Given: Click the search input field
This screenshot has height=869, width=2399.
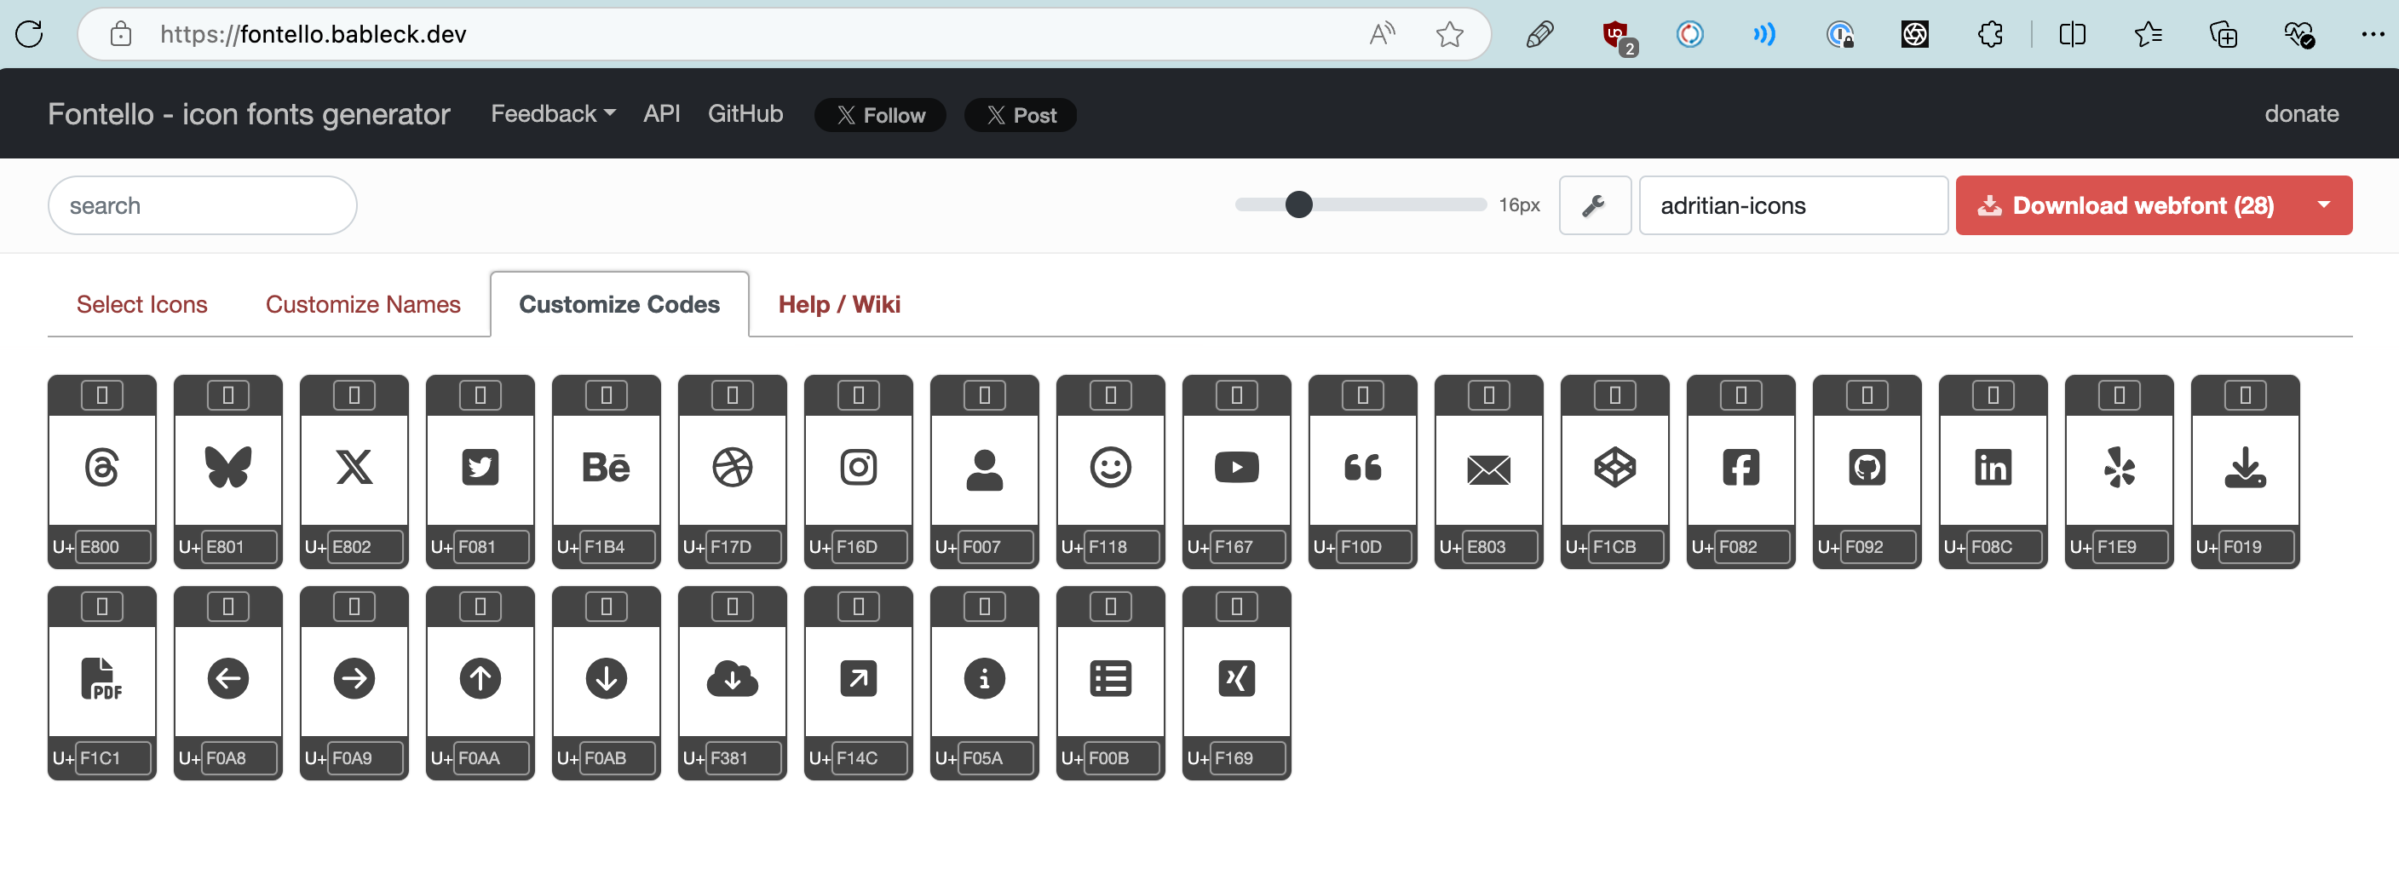Looking at the screenshot, I should click(x=202, y=205).
